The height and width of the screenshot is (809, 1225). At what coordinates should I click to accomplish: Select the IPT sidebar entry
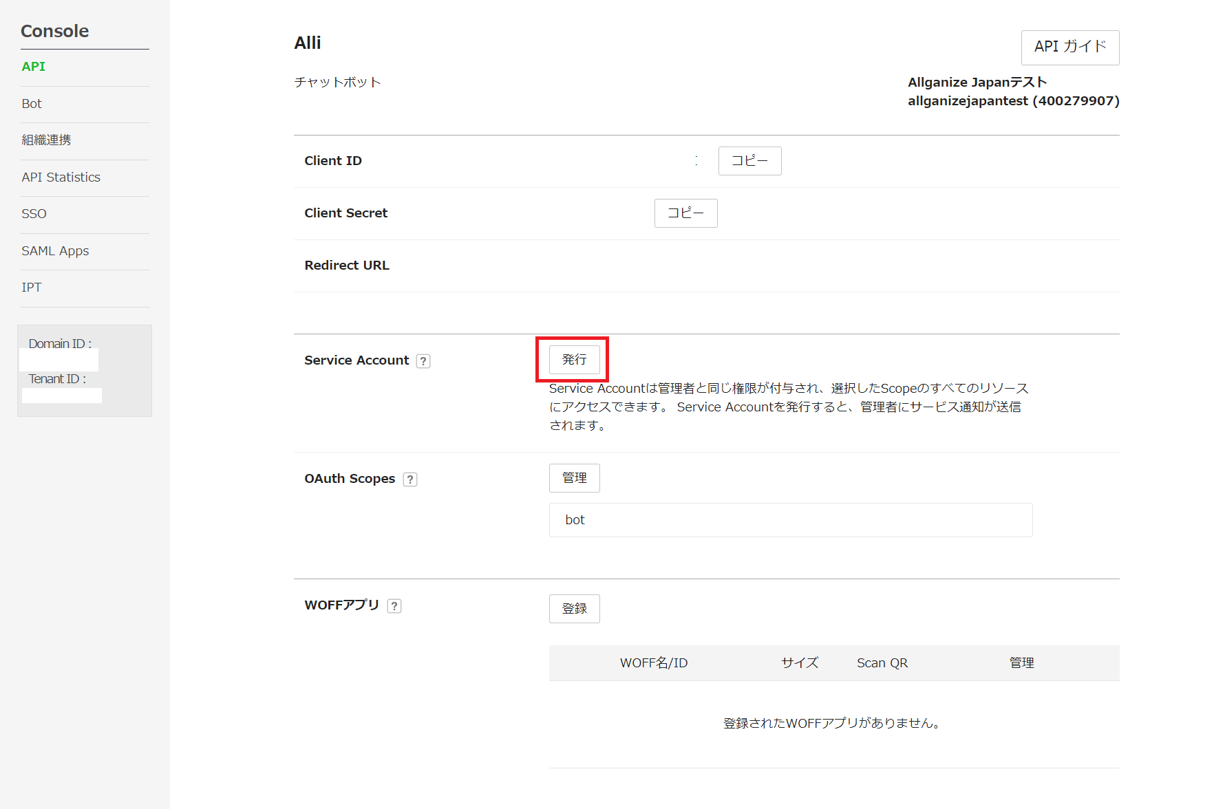(x=31, y=288)
